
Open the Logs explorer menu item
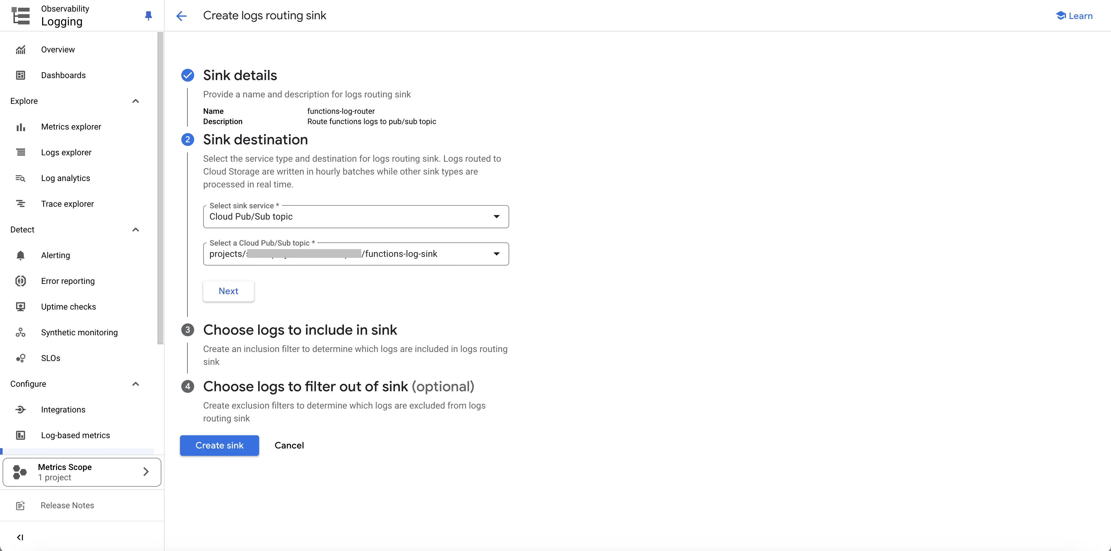click(67, 152)
